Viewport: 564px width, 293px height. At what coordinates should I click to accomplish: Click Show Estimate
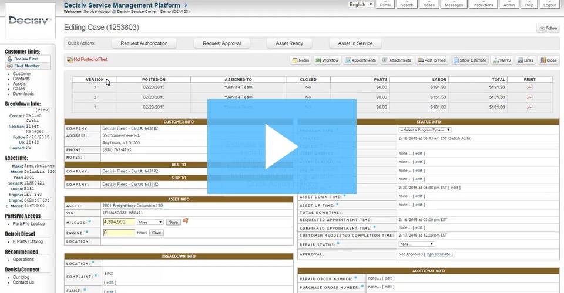tap(470, 60)
